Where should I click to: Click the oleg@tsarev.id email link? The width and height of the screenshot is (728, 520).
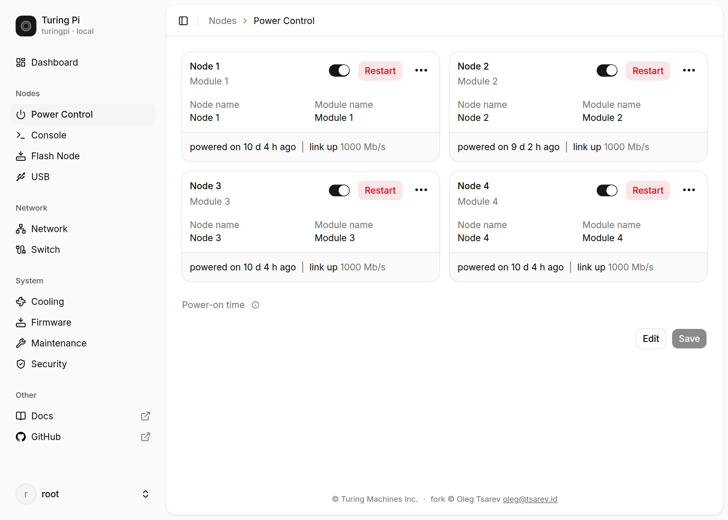pyautogui.click(x=530, y=499)
